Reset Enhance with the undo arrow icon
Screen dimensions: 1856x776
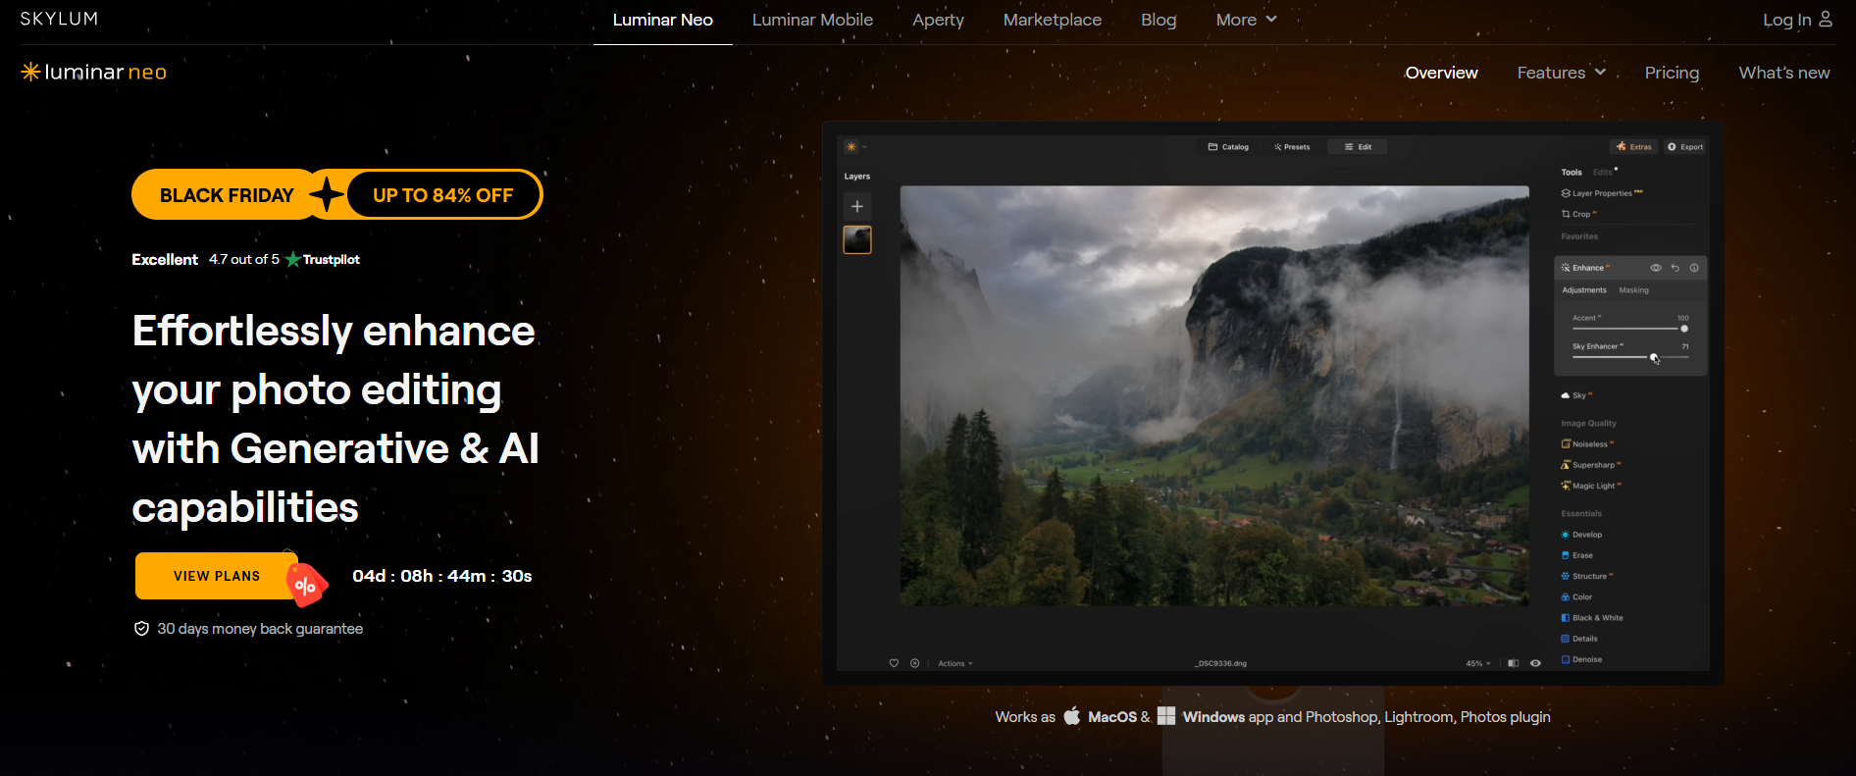(1676, 268)
